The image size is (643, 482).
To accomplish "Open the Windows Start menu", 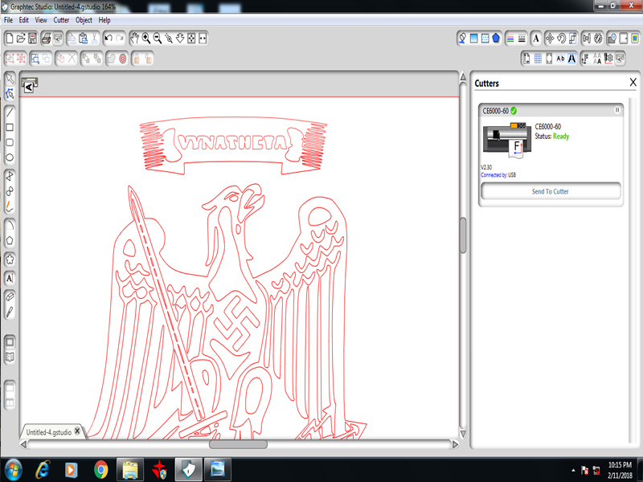I will coord(13,470).
